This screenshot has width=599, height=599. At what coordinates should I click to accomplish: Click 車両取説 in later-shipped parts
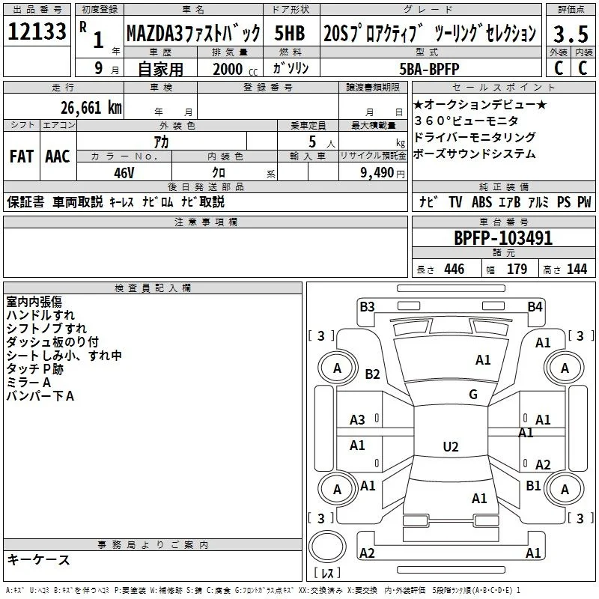point(78,201)
